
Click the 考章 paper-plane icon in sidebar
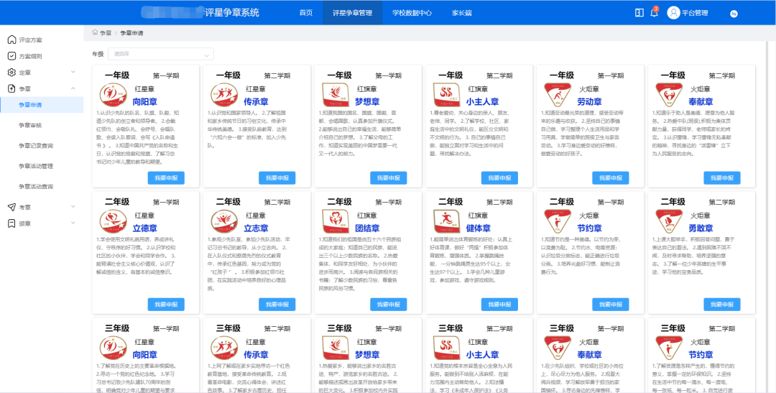tap(12, 207)
